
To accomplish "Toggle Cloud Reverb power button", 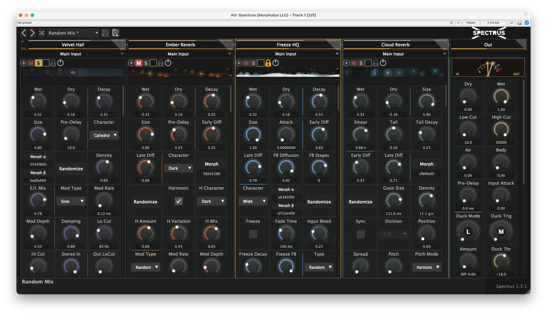I will point(383,63).
